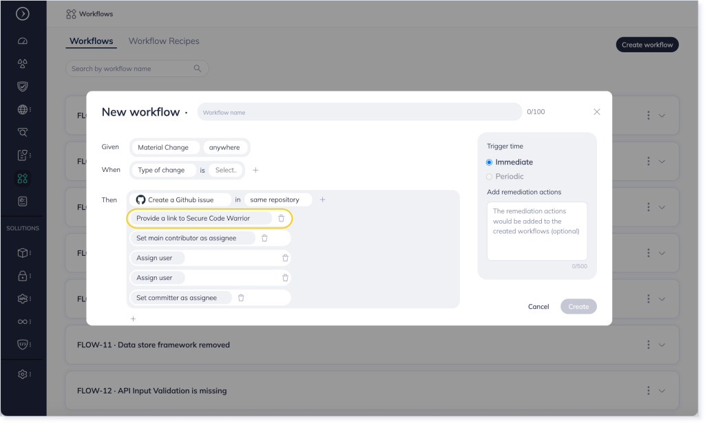705x423 pixels.
Task: Open the API gear icon under Solutions
Action: click(23, 299)
